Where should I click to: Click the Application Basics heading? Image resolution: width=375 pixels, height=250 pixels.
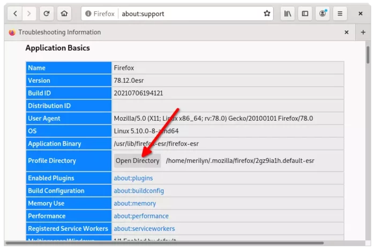tap(58, 48)
